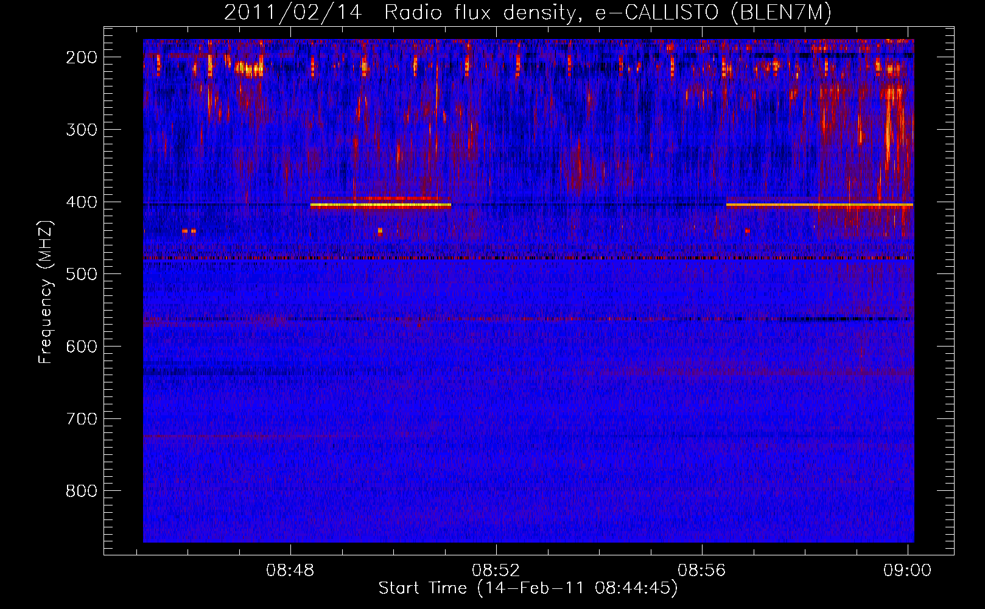Click the 700 frequency tick label
Screen dimensions: 985x609
tap(82, 419)
